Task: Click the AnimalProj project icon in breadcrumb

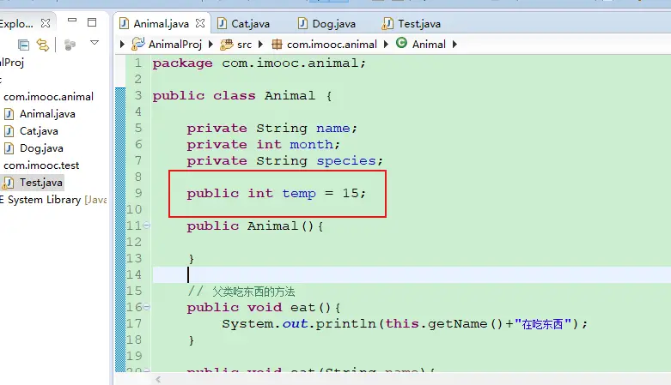Action: 137,44
